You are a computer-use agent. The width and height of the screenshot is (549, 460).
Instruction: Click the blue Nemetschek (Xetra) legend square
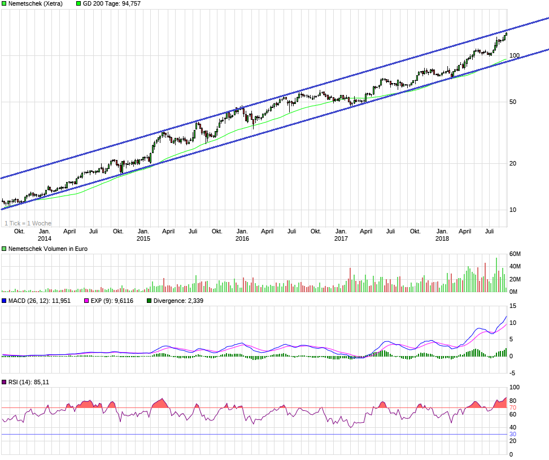point(5,4)
